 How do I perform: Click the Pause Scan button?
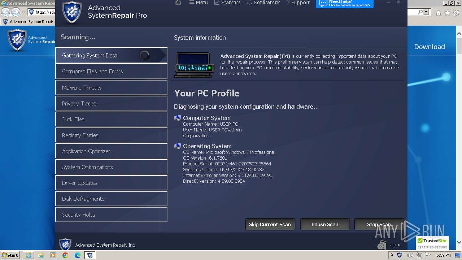coord(325,224)
